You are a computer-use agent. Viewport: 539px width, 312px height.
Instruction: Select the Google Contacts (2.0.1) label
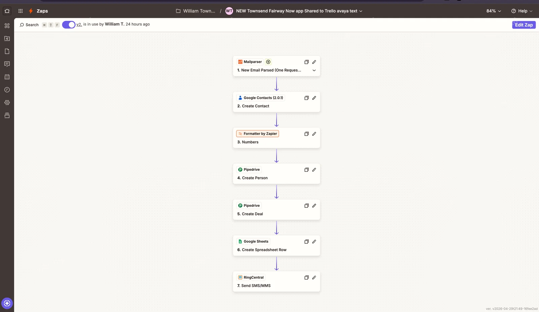coord(260,98)
